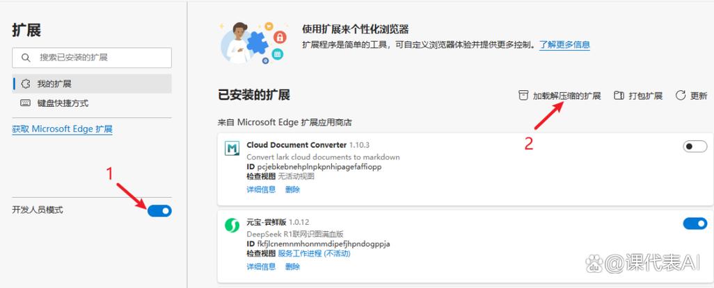Click the pack extension icon
Image resolution: width=714 pixels, height=288 pixels.
(619, 95)
